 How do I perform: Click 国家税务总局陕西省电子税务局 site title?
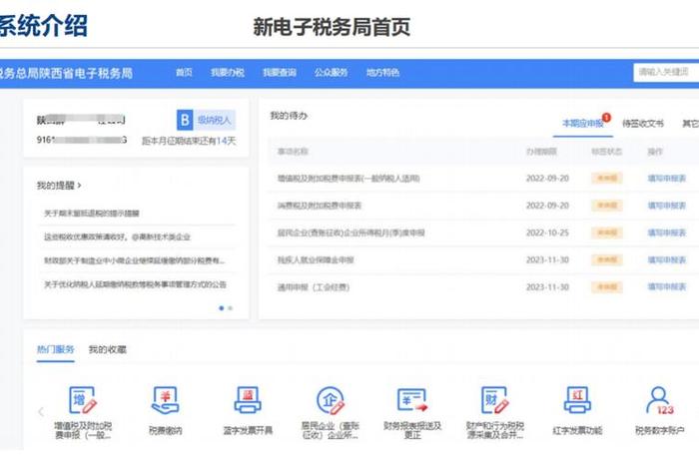66,73
